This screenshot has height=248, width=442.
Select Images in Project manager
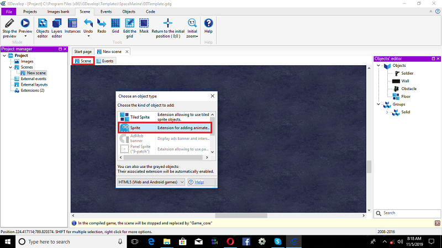(27, 61)
